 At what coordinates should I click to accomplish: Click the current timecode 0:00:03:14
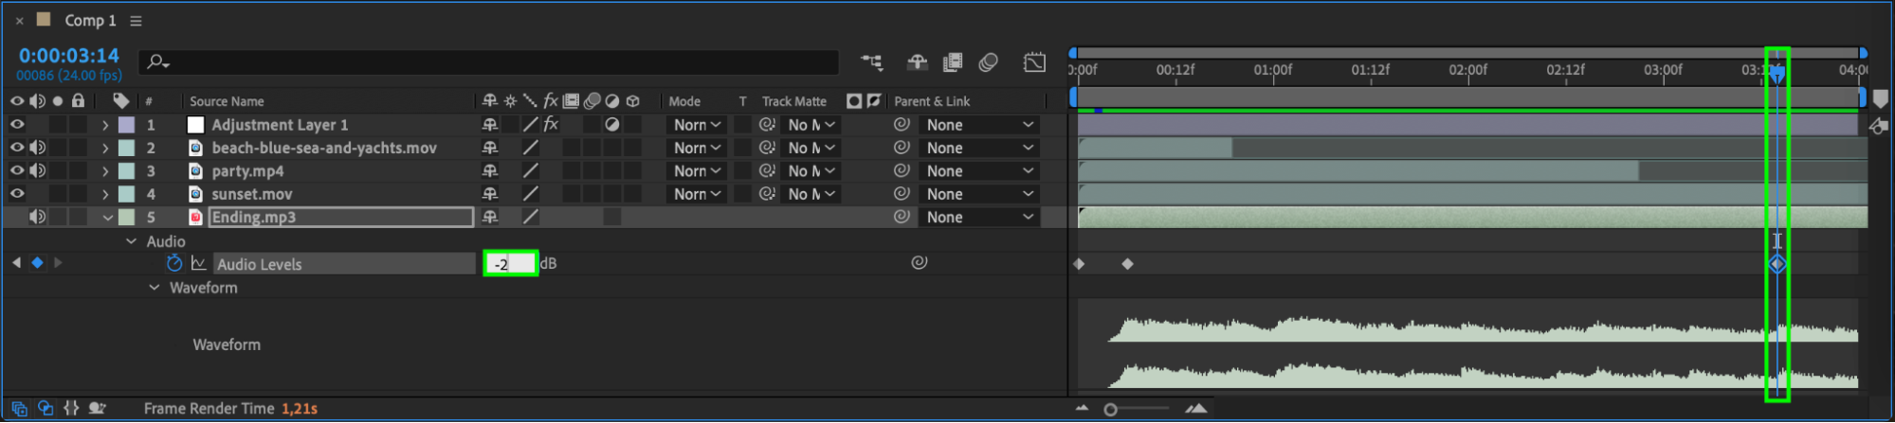pyautogui.click(x=69, y=56)
